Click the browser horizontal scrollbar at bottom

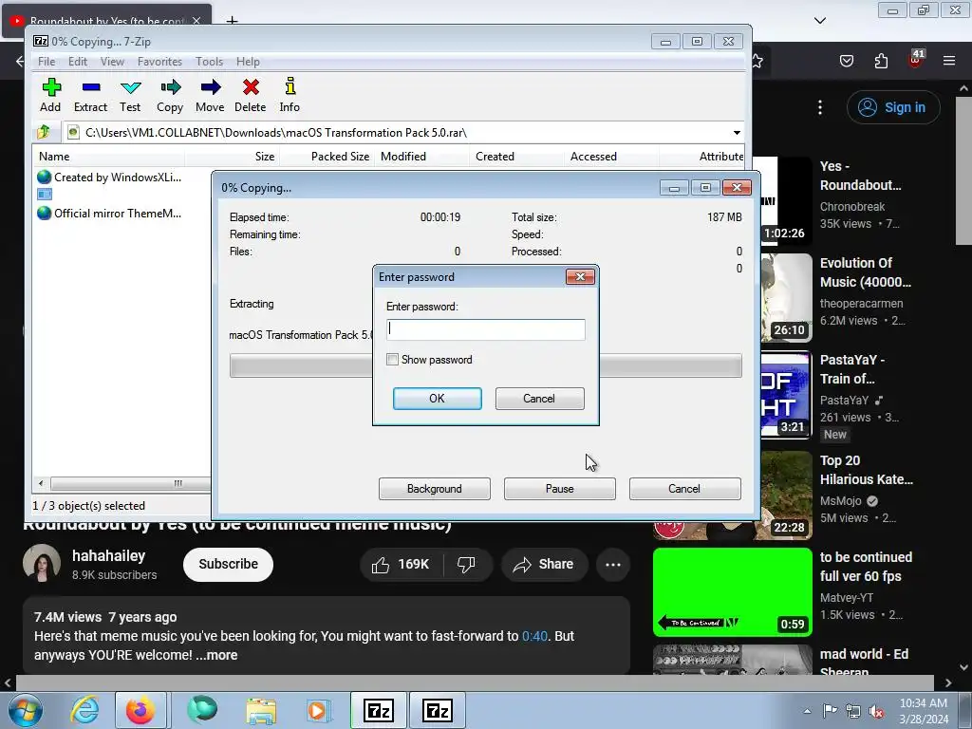click(475, 682)
